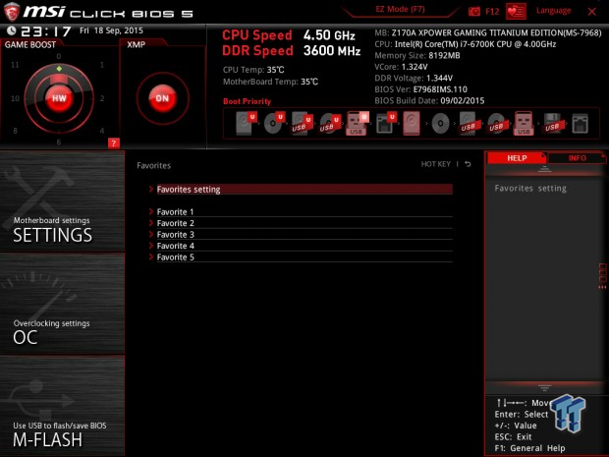Click the back arrow next to HOT KEY
Image resolution: width=609 pixels, height=457 pixels.
(x=468, y=164)
